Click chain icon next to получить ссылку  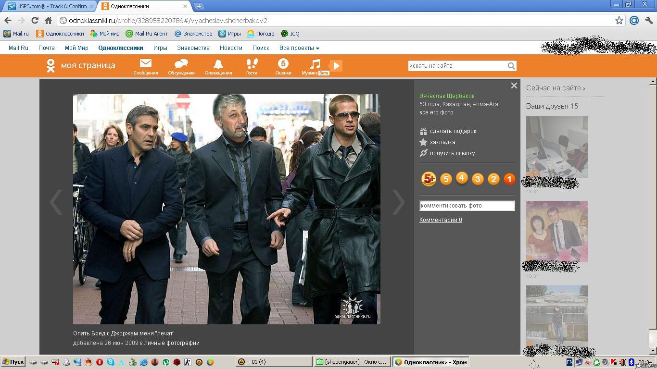(x=423, y=153)
